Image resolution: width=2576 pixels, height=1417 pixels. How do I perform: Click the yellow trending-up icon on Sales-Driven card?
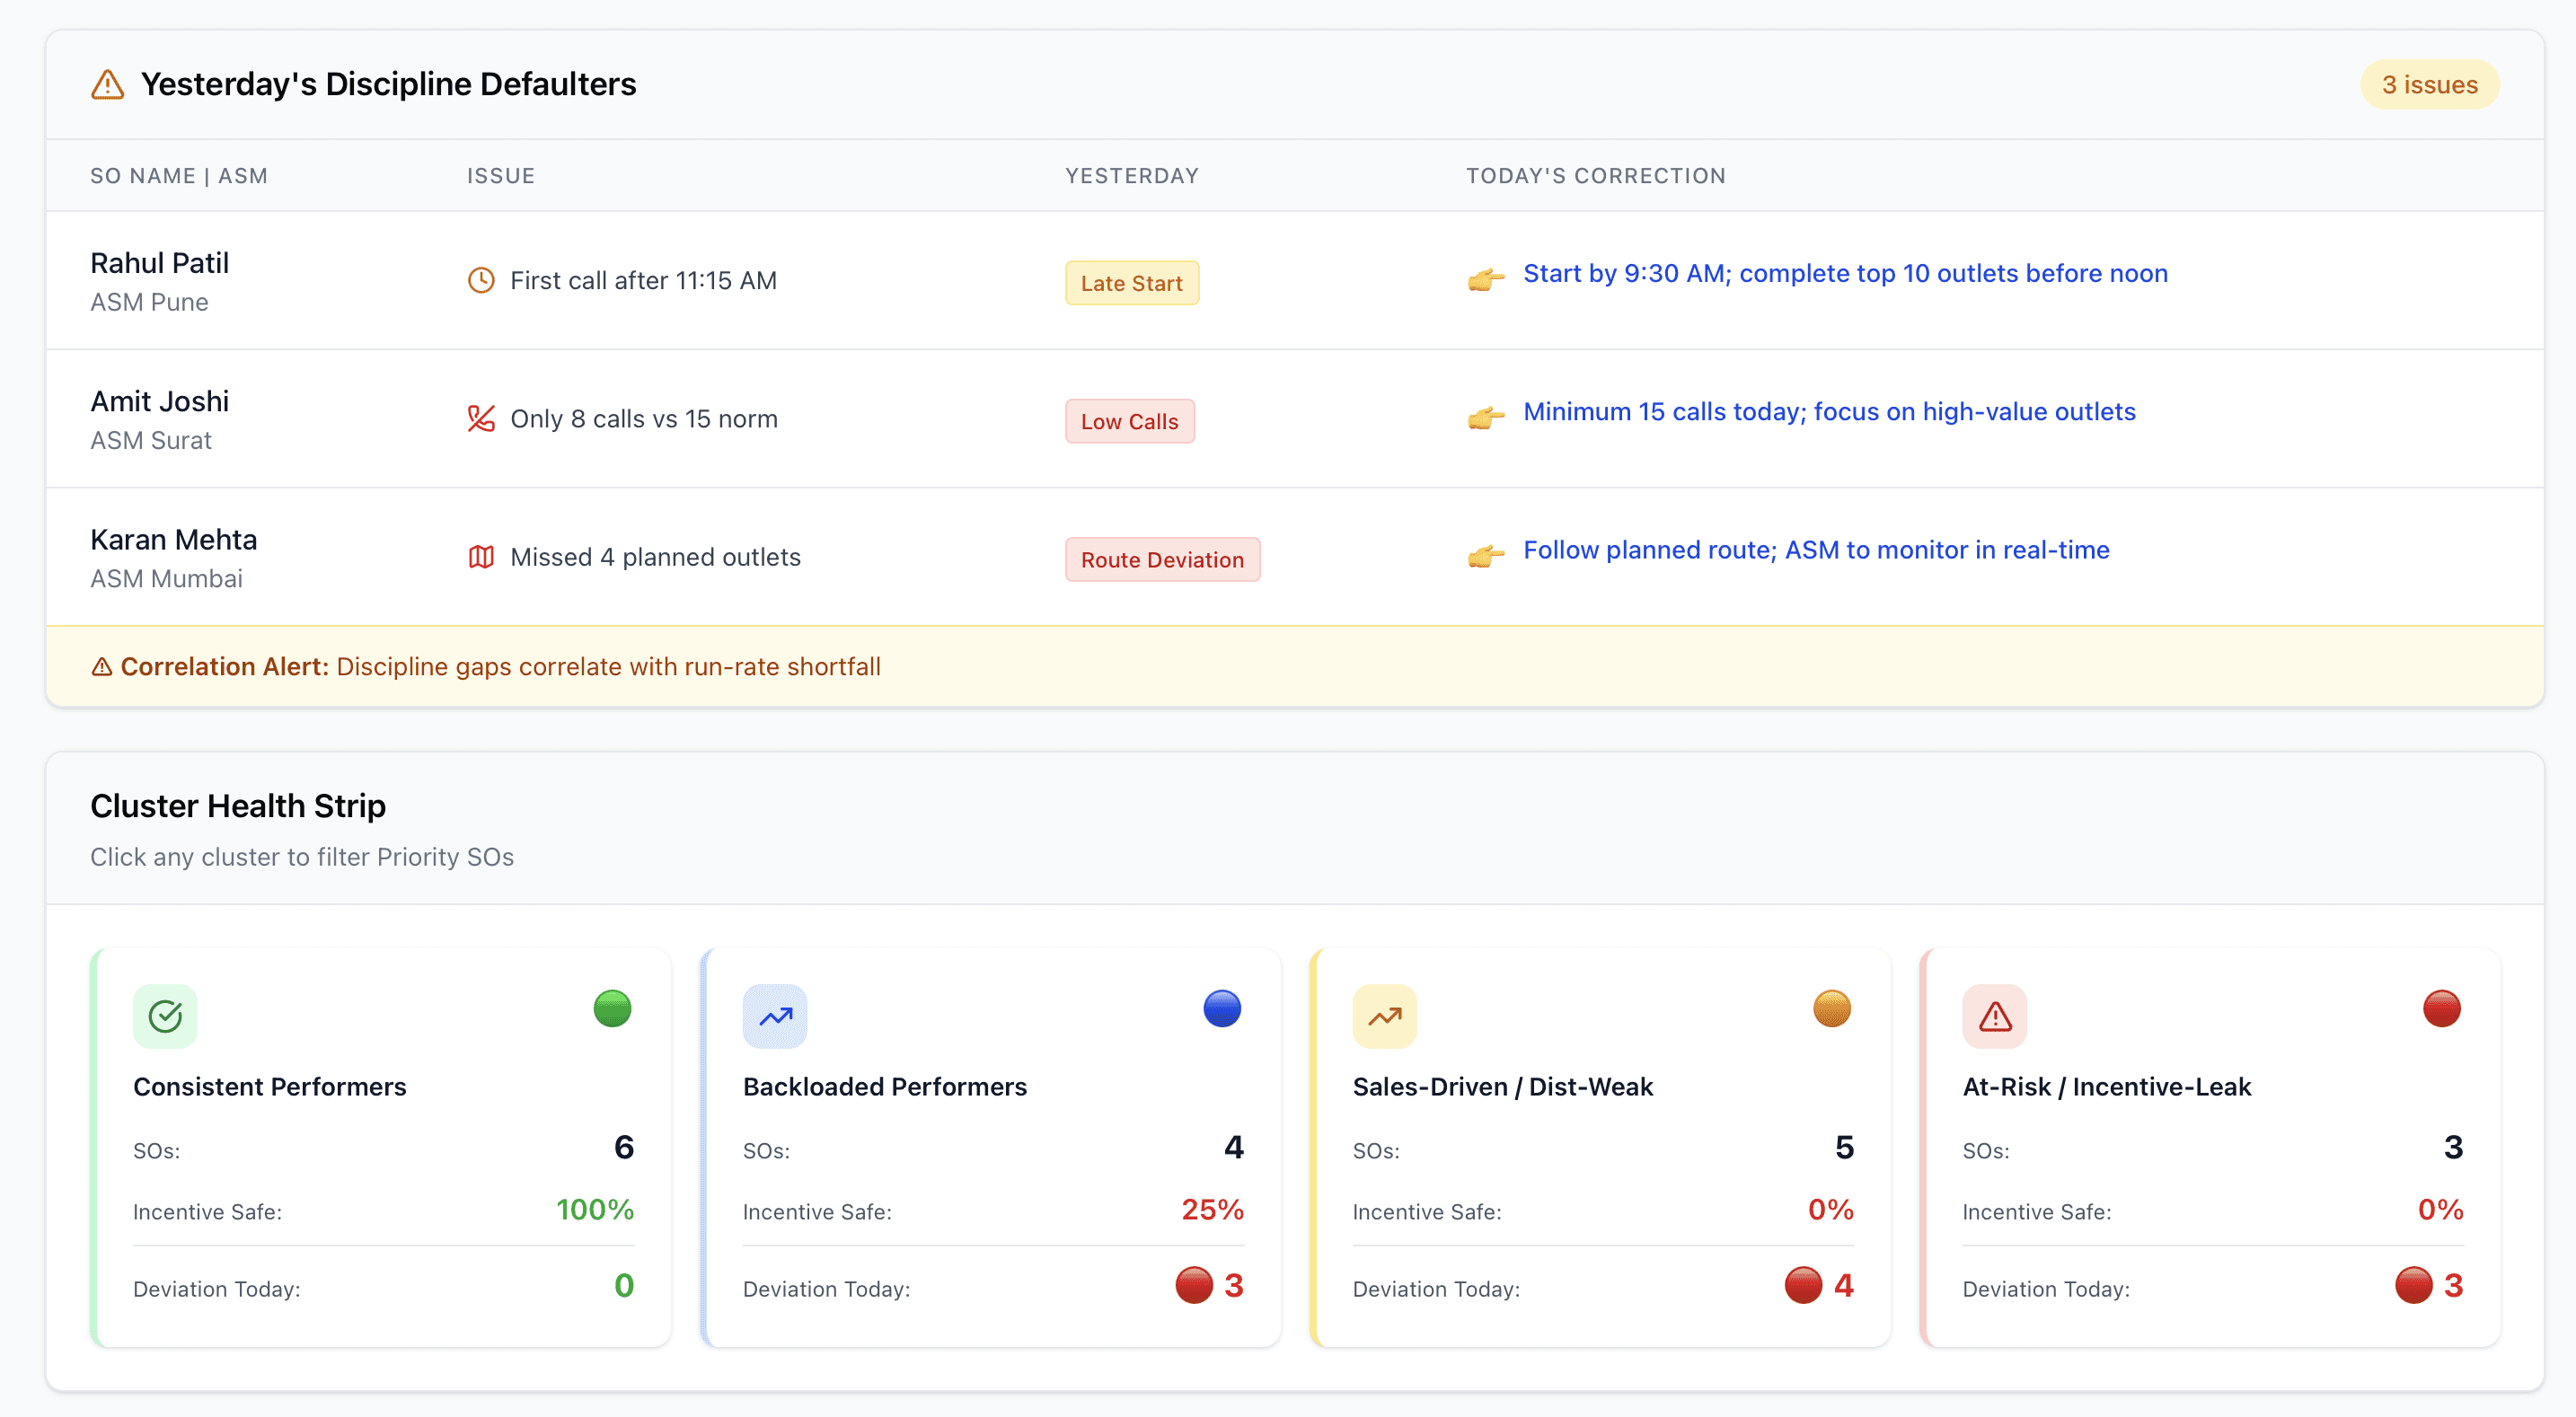[1384, 1016]
